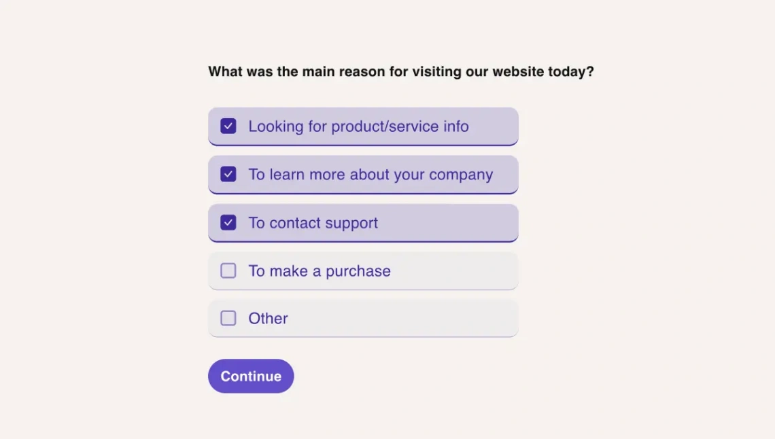Click the To learn more about your company label
Screen dimensions: 775x439
pyautogui.click(x=371, y=175)
